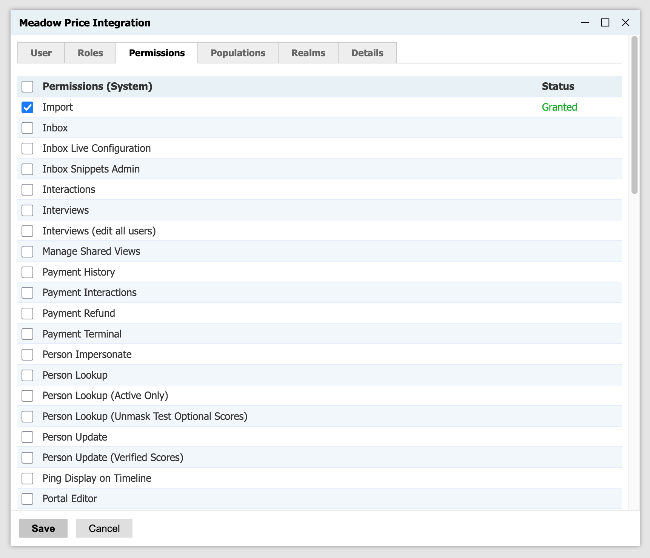Click the Status column header
This screenshot has width=650, height=558.
[558, 86]
